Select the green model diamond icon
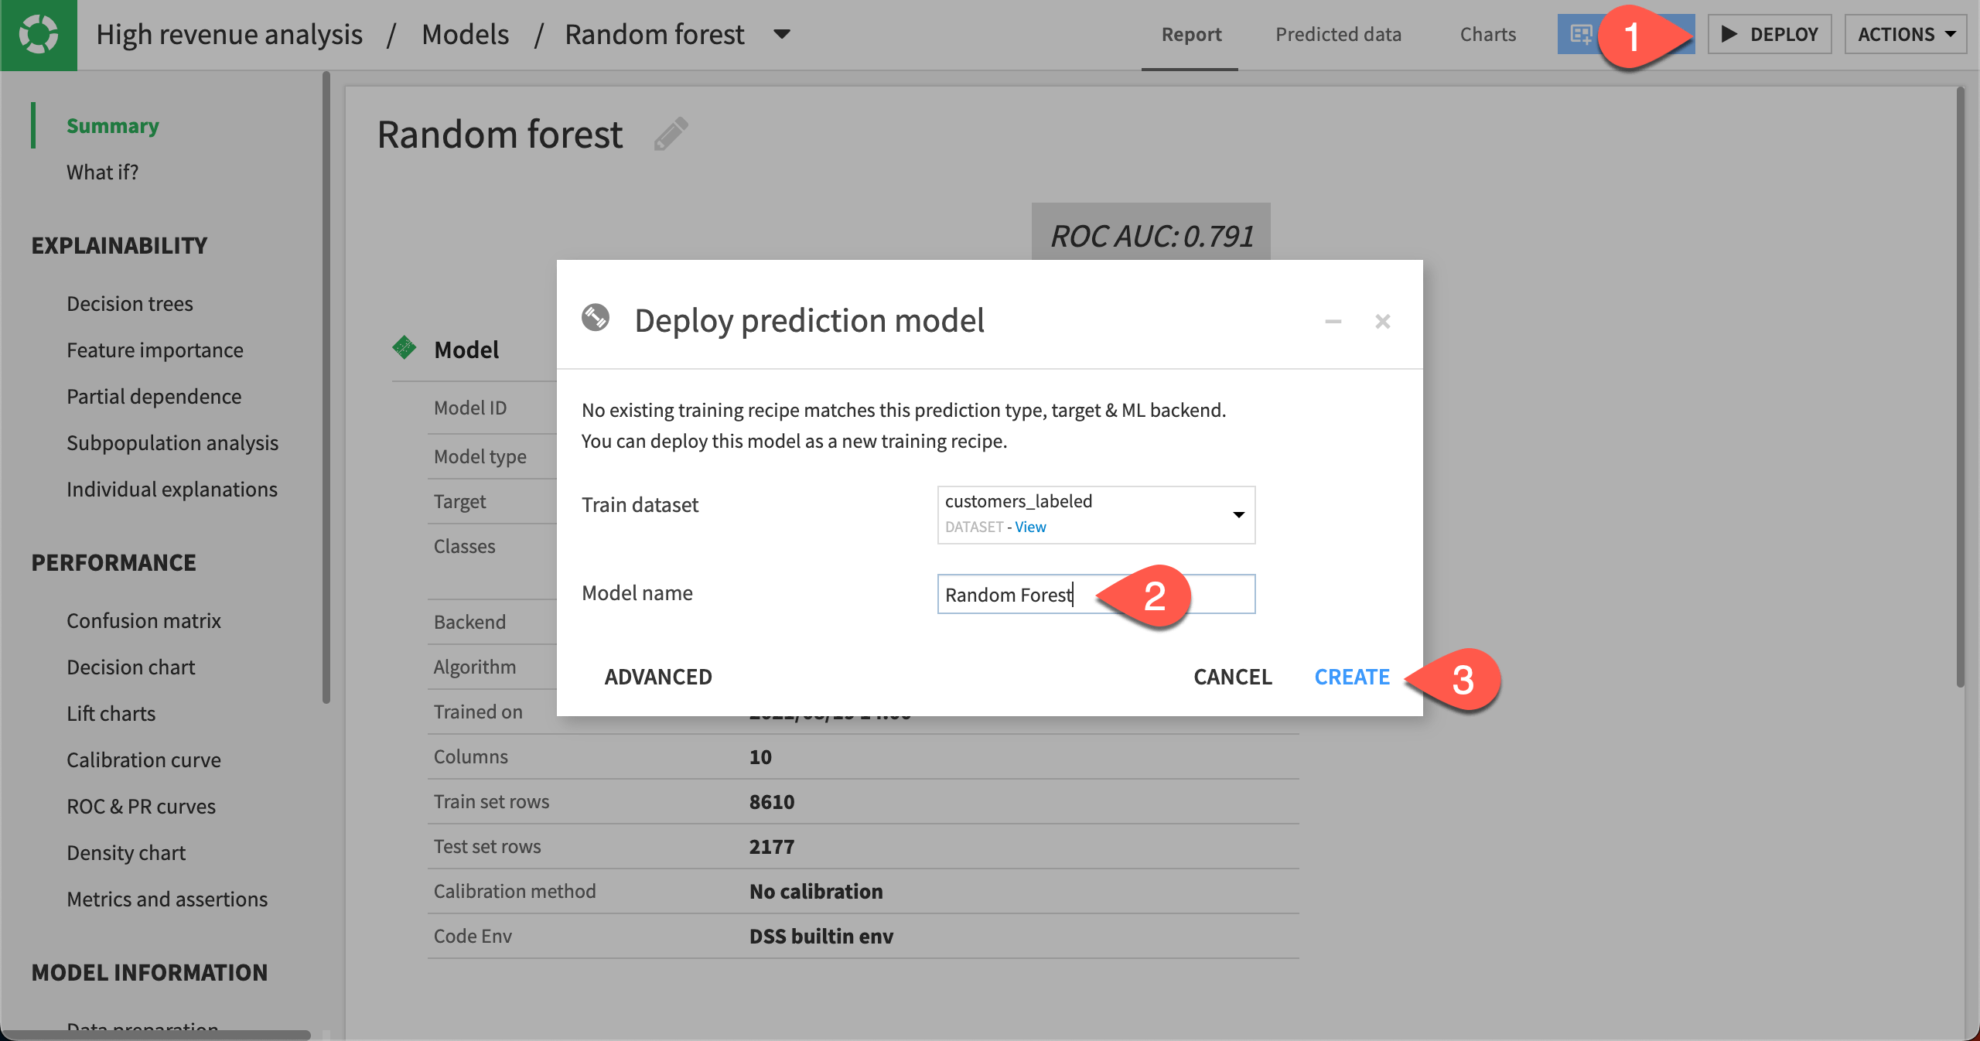 (405, 350)
